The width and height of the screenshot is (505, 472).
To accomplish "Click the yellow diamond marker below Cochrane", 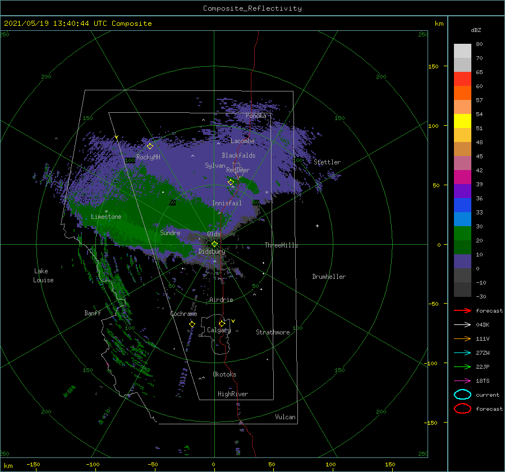I will [x=192, y=324].
